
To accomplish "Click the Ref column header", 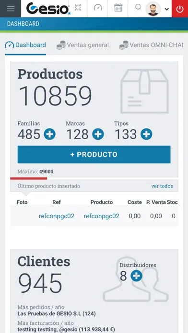I will pos(57,202).
